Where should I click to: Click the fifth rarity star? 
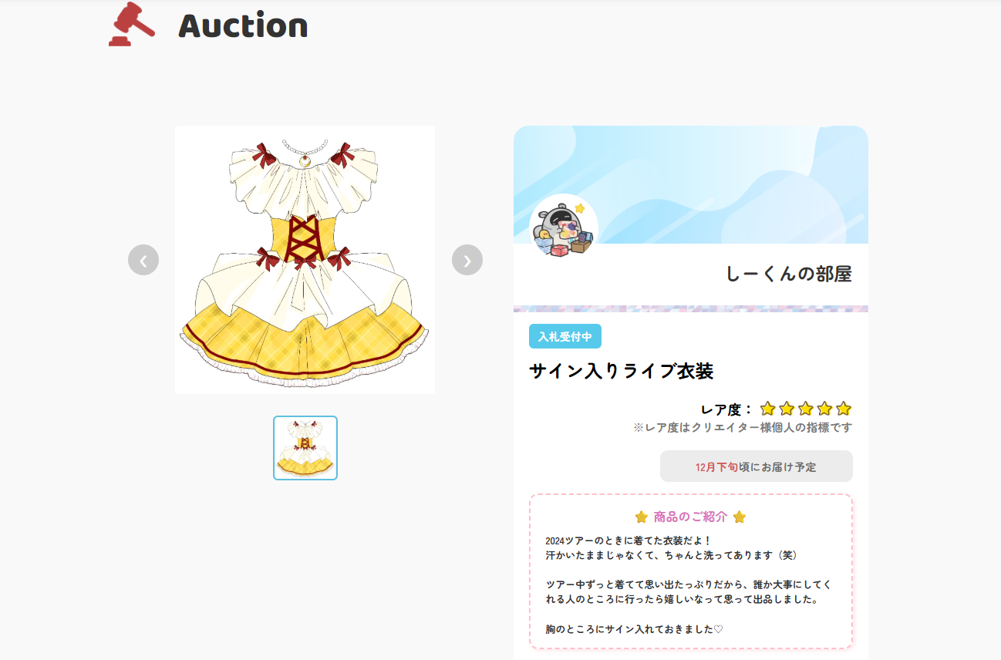844,409
